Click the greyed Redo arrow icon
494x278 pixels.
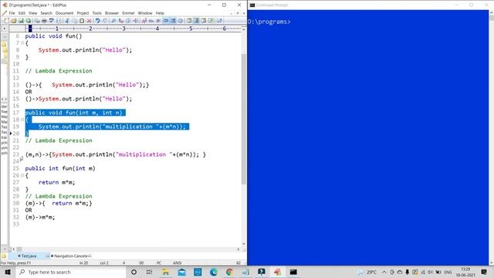coord(105,21)
